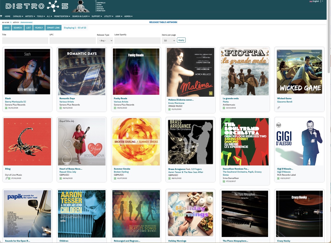Focus the Label Spotify input field
Image resolution: width=331 pixels, height=243 pixels.
137,41
